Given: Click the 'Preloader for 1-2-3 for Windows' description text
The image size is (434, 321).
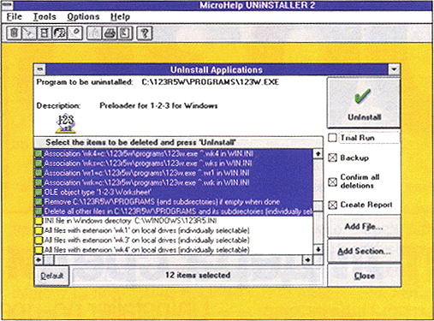Looking at the screenshot, I should coord(158,106).
